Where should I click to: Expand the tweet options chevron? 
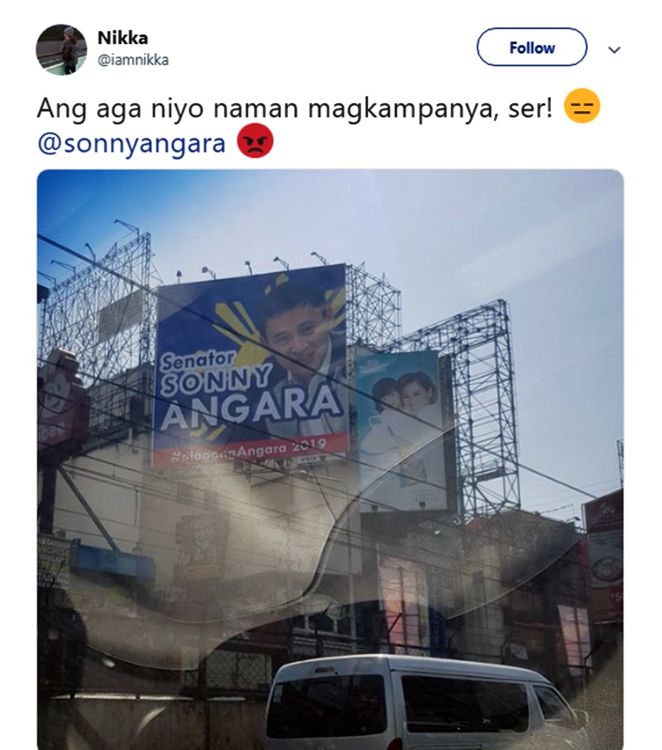[x=613, y=49]
